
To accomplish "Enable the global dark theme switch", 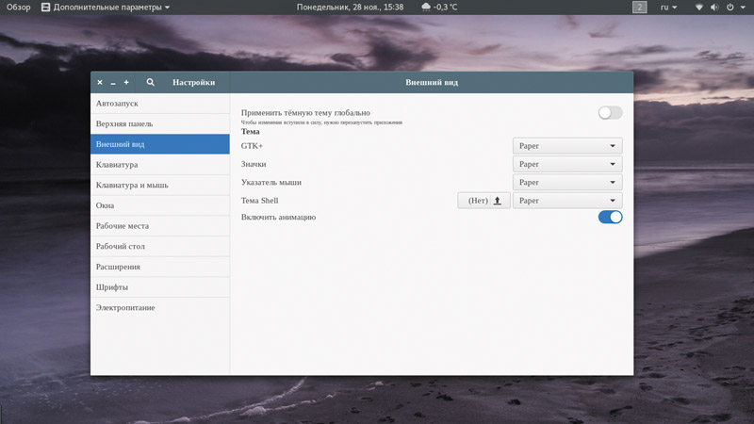I will (x=610, y=113).
